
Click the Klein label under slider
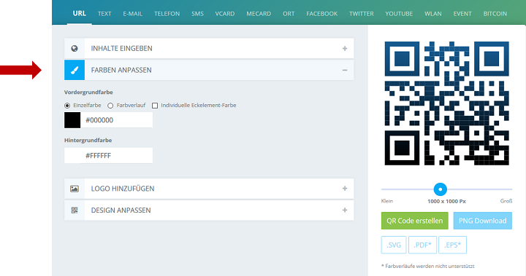tap(386, 201)
